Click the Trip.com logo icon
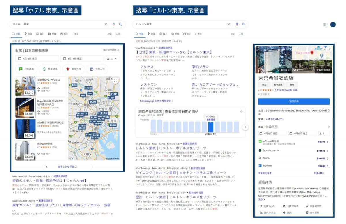This screenshot has width=346, height=224. [260, 166]
